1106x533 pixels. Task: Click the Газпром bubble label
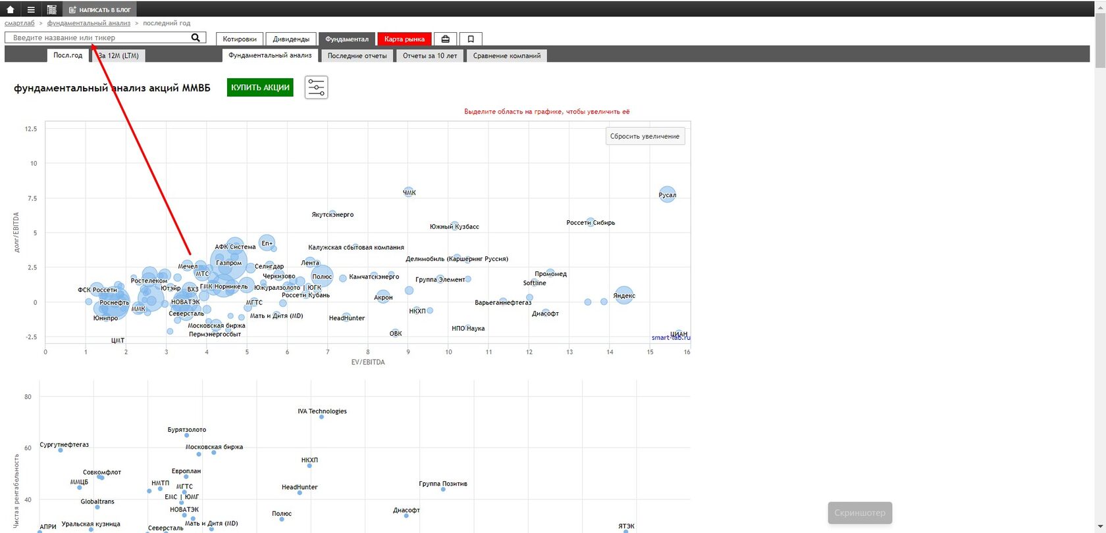coord(228,263)
